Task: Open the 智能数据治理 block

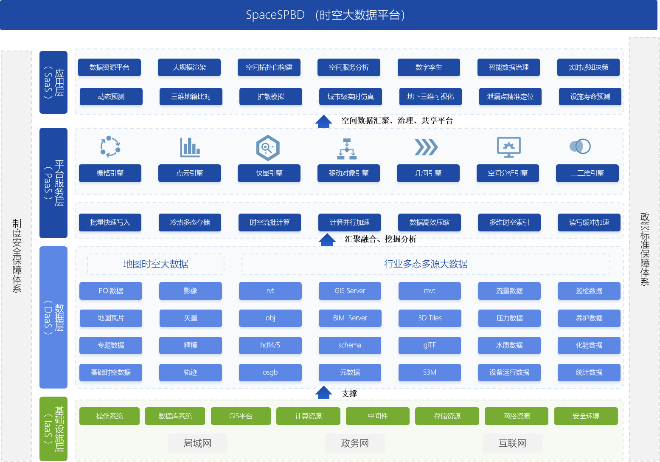Action: point(508,67)
